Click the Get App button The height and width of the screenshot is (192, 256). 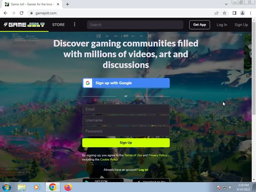coord(199,25)
